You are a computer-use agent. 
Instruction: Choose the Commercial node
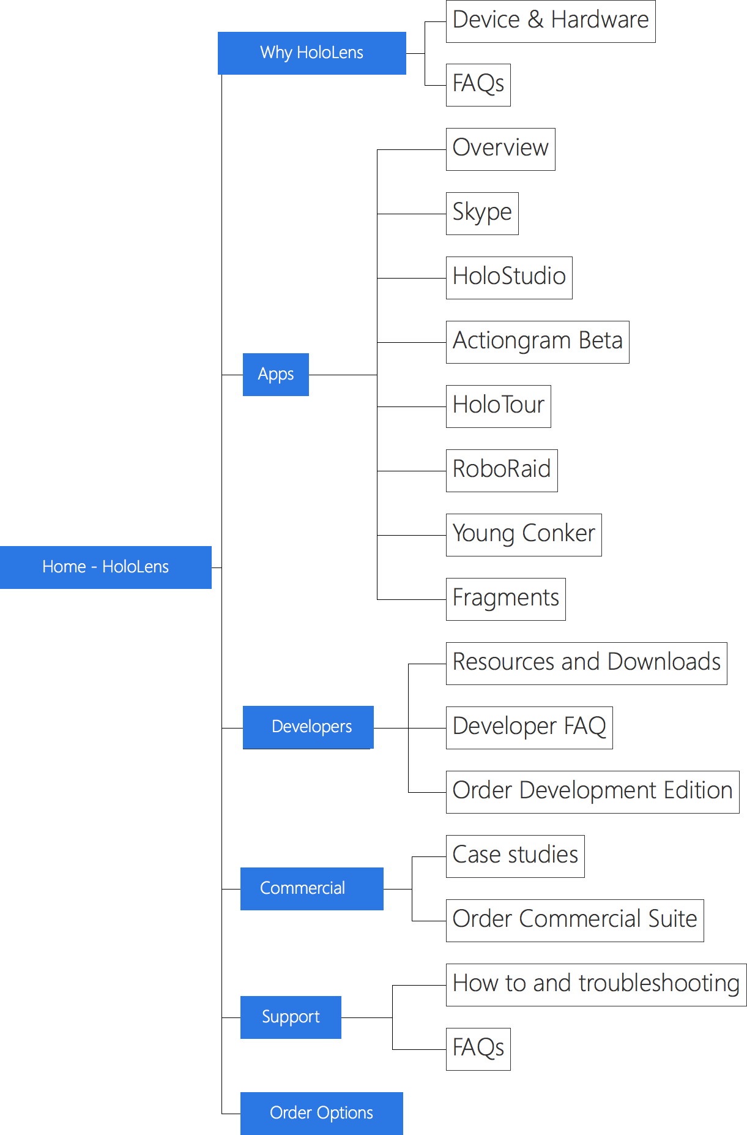click(311, 888)
